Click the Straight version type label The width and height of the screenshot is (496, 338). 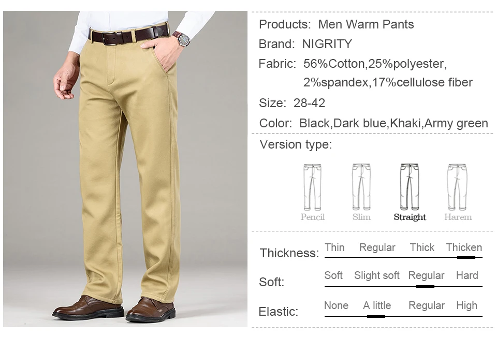[x=410, y=217]
